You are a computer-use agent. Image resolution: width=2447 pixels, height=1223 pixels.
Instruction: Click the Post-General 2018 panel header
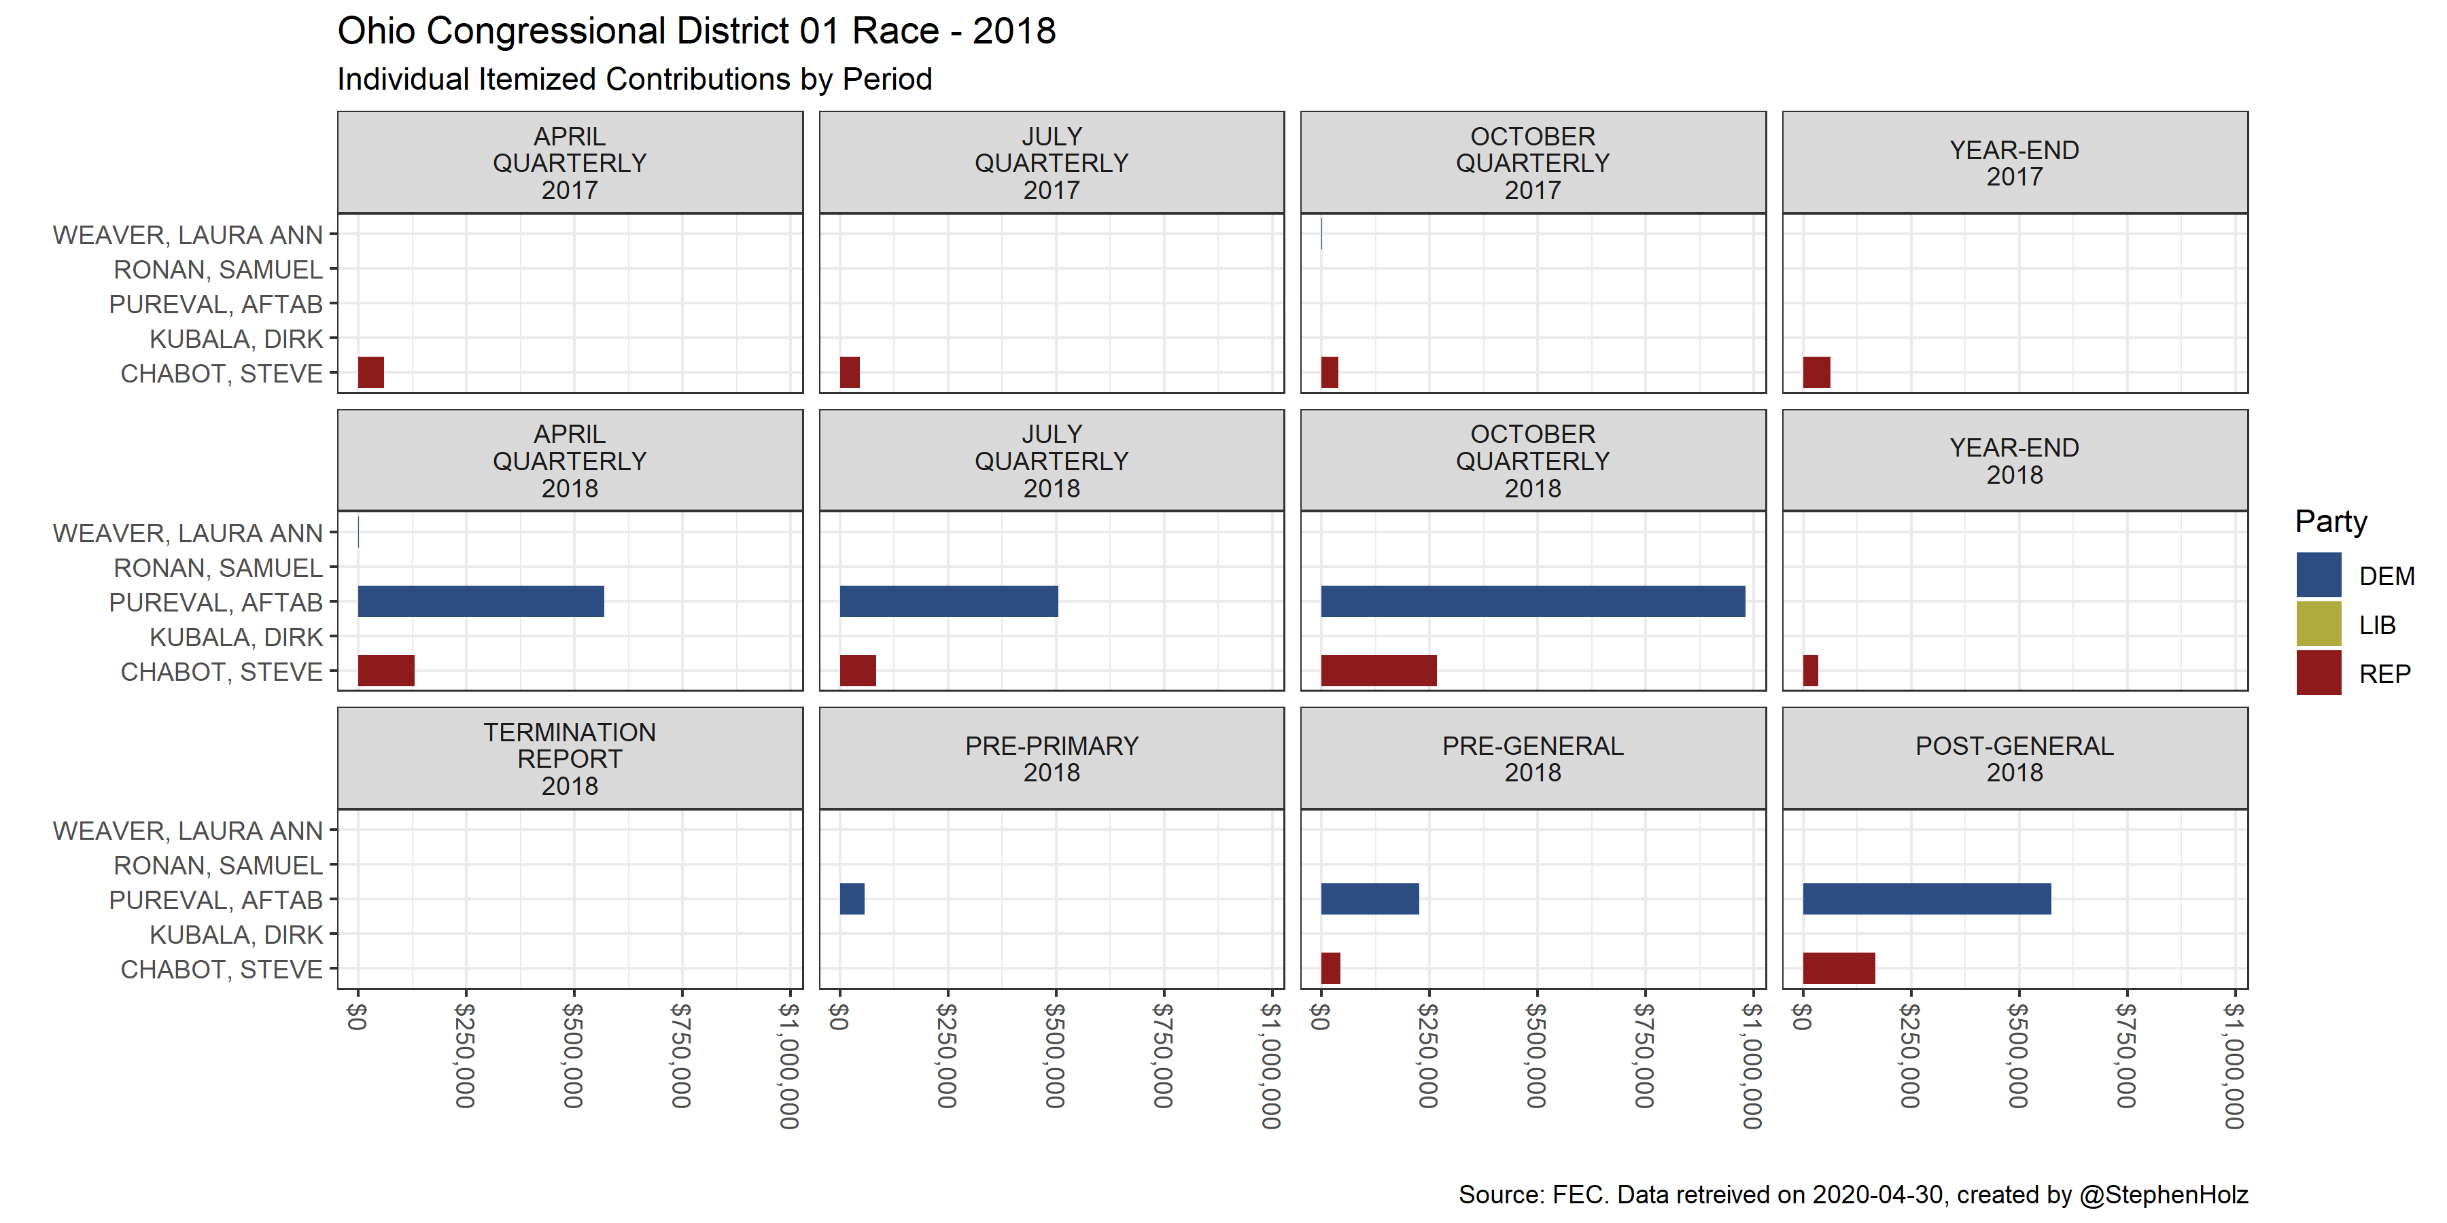tap(2014, 759)
